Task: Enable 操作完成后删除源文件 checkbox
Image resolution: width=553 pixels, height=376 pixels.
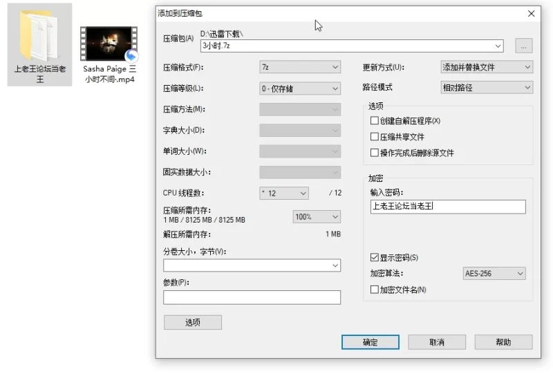Action: tap(375, 153)
